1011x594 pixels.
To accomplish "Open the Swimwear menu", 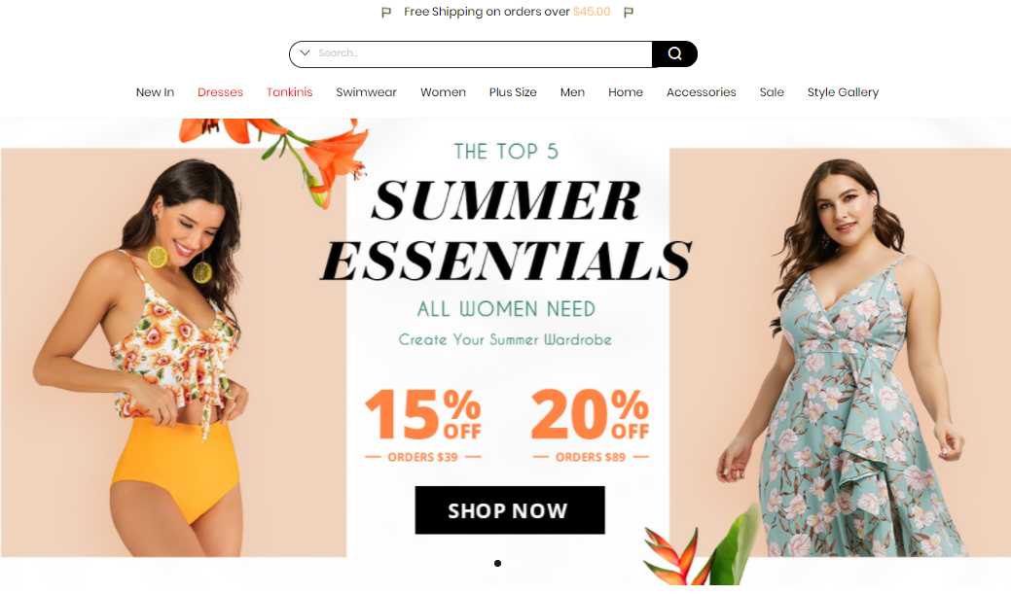I will pyautogui.click(x=366, y=92).
